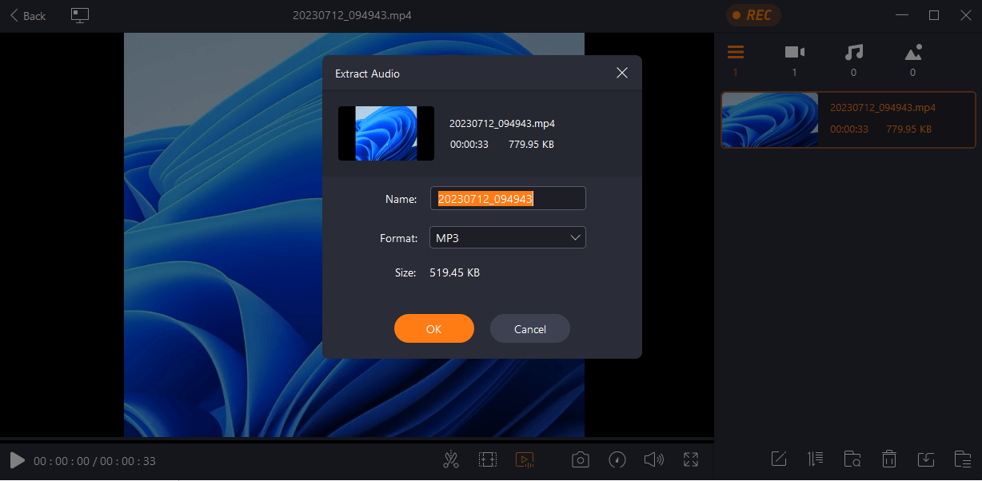Start recording with the REC button
The width and height of the screenshot is (982, 481).
tap(752, 15)
